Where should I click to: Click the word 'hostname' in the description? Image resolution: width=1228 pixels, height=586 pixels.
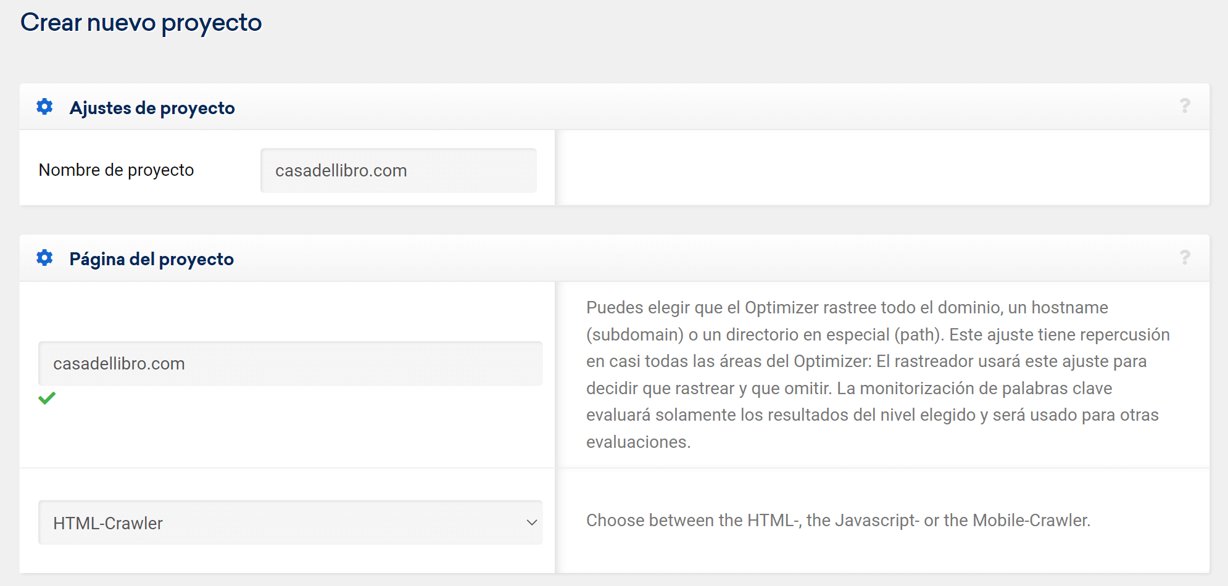[x=1069, y=307]
